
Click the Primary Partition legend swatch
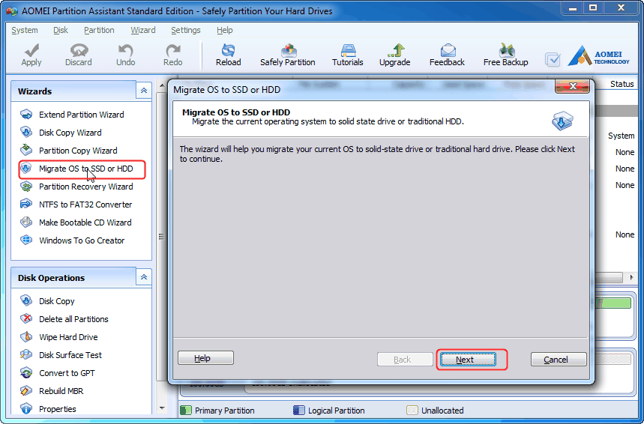click(186, 410)
